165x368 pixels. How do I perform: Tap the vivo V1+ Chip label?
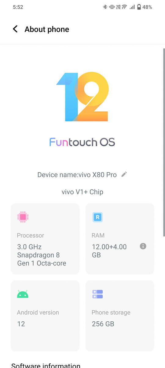pos(82,192)
